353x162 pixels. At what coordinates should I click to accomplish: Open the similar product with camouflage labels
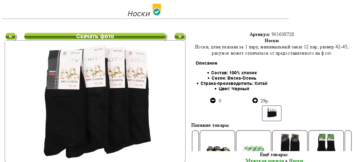pyautogui.click(x=290, y=141)
